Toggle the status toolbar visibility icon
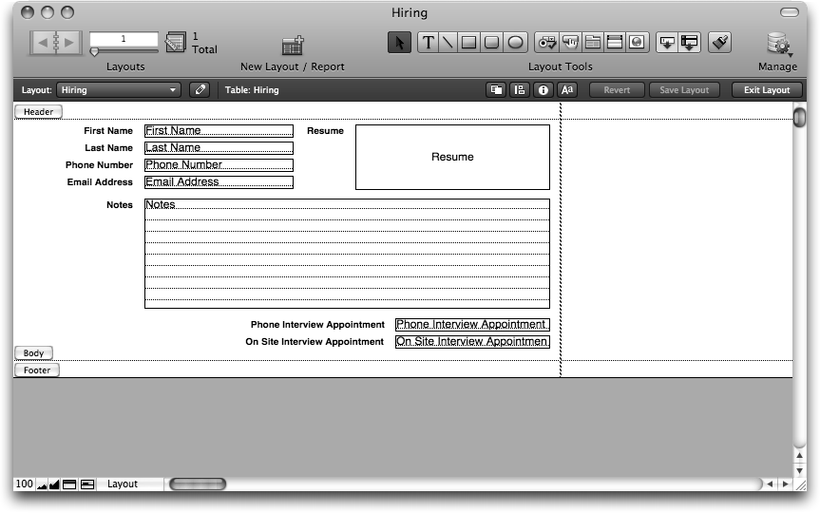 tap(69, 484)
